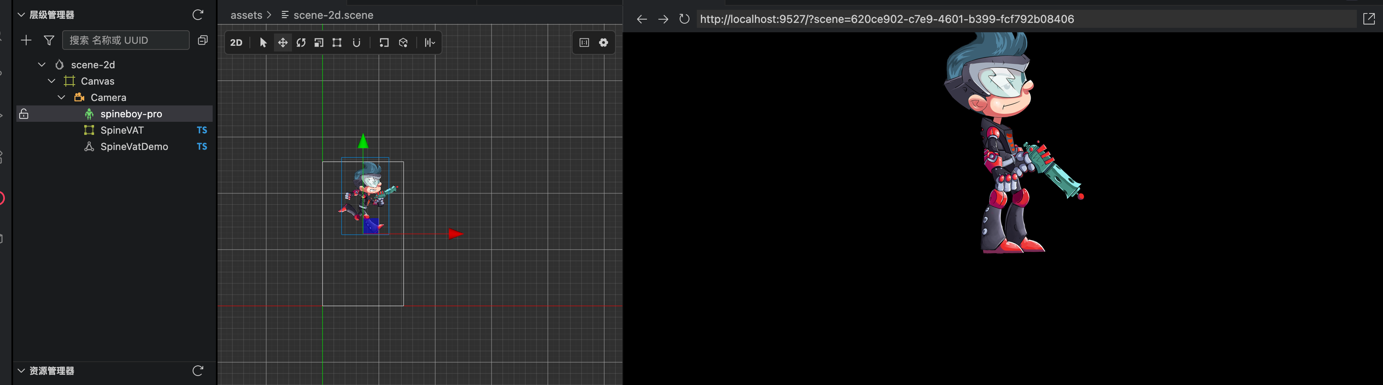Open the preview in external browser
The height and width of the screenshot is (385, 1383).
[x=1369, y=19]
